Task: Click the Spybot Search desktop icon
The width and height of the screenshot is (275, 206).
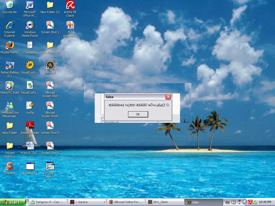Action: coord(50,166)
